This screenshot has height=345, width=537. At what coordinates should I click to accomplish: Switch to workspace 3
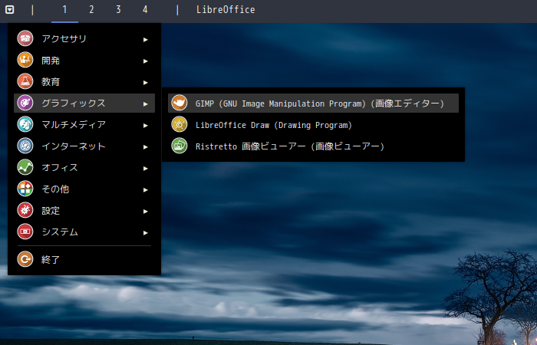[118, 10]
